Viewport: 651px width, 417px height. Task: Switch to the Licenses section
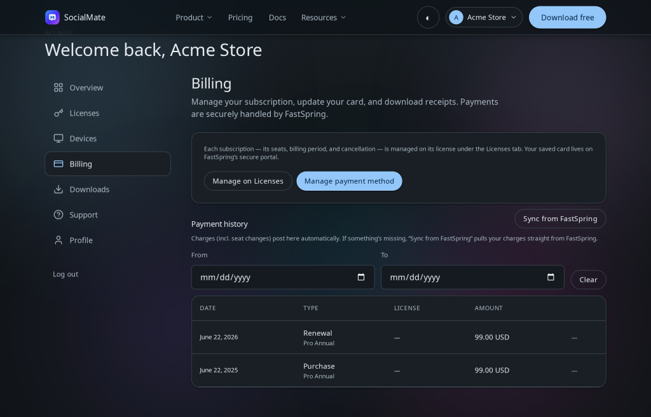click(x=108, y=113)
